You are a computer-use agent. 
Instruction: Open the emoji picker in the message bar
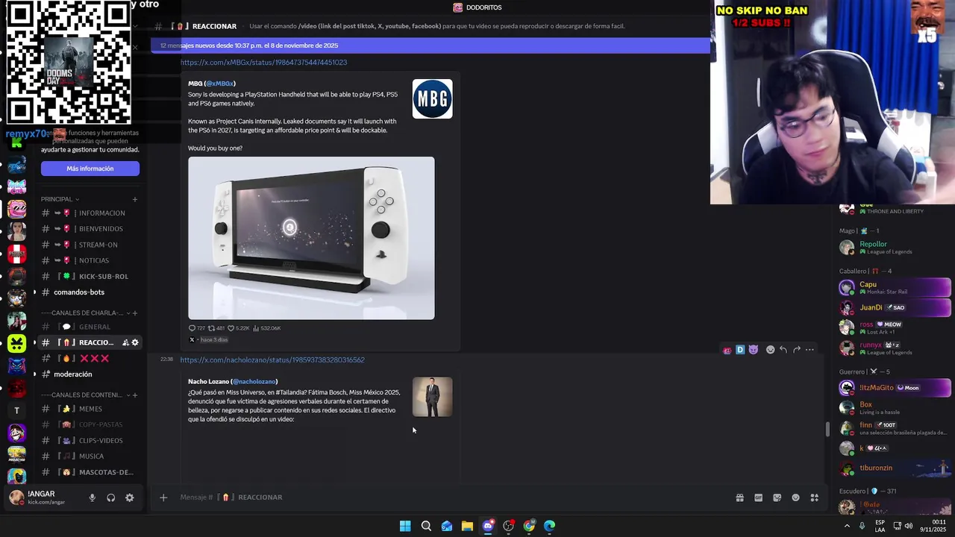coord(796,497)
